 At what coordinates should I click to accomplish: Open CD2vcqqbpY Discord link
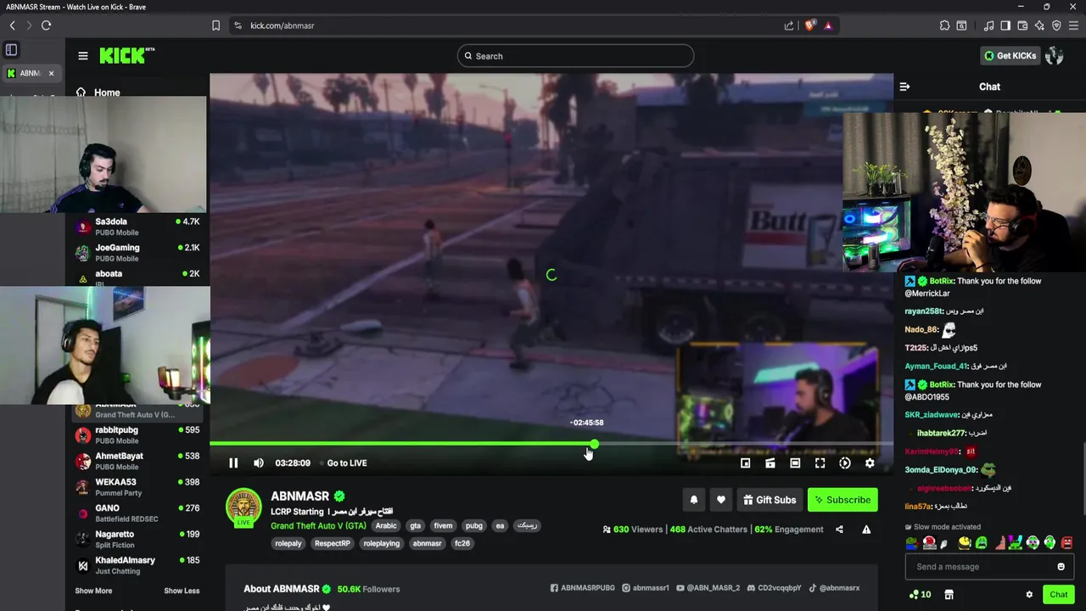tap(774, 588)
